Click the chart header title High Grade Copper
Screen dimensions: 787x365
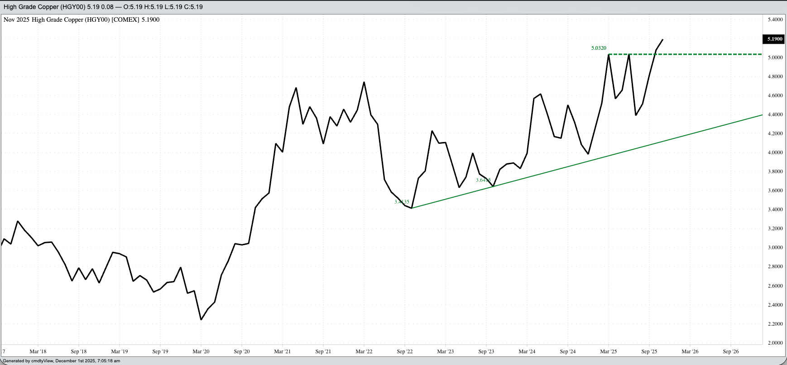pyautogui.click(x=44, y=7)
